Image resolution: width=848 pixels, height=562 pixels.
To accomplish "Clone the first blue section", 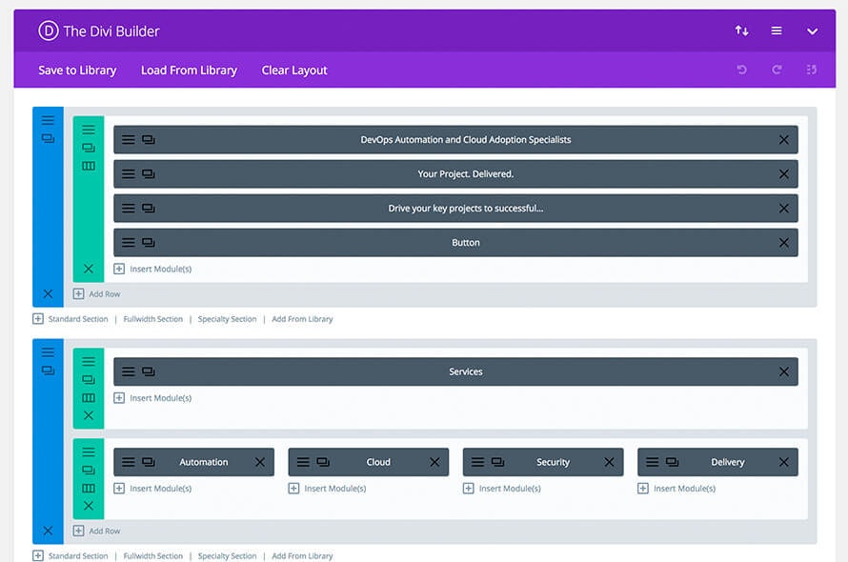I will (48, 138).
